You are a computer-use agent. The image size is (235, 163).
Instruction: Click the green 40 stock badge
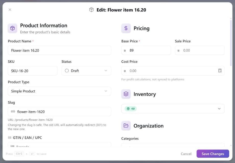pyautogui.click(x=131, y=109)
